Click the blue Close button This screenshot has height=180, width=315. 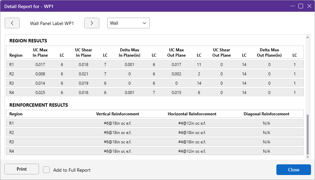(293, 170)
